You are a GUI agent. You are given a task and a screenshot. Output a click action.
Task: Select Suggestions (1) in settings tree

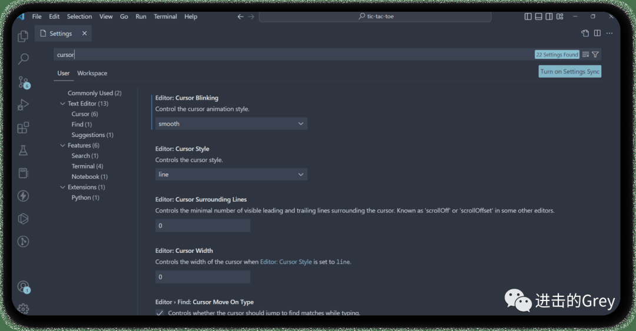92,135
